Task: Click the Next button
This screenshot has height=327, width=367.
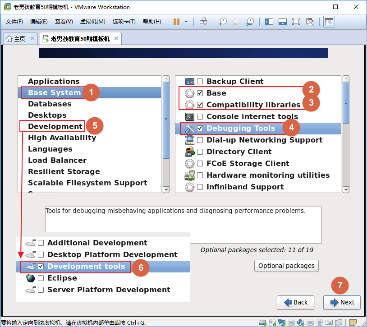Action: tap(342, 302)
